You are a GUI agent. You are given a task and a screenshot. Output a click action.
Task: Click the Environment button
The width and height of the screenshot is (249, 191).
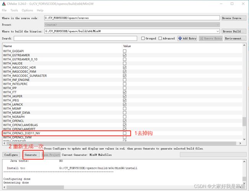(x=235, y=38)
